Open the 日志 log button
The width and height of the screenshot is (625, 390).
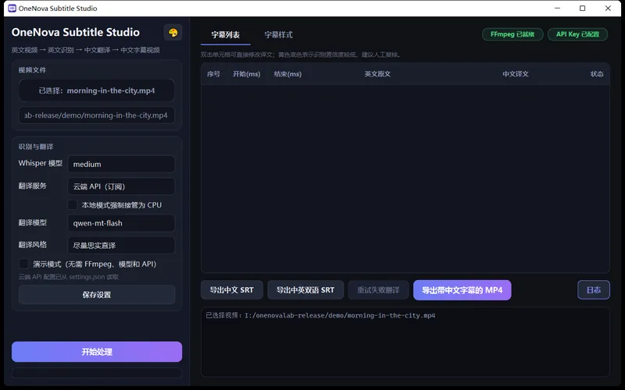[594, 289]
